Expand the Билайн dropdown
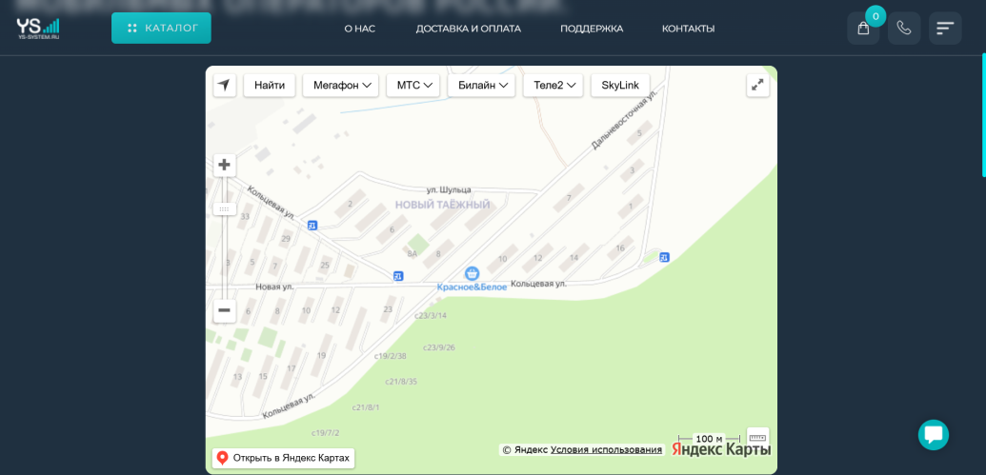 482,86
